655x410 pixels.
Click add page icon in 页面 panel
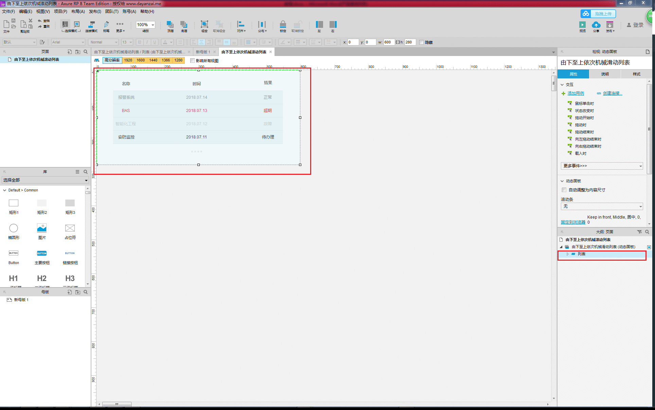(69, 52)
